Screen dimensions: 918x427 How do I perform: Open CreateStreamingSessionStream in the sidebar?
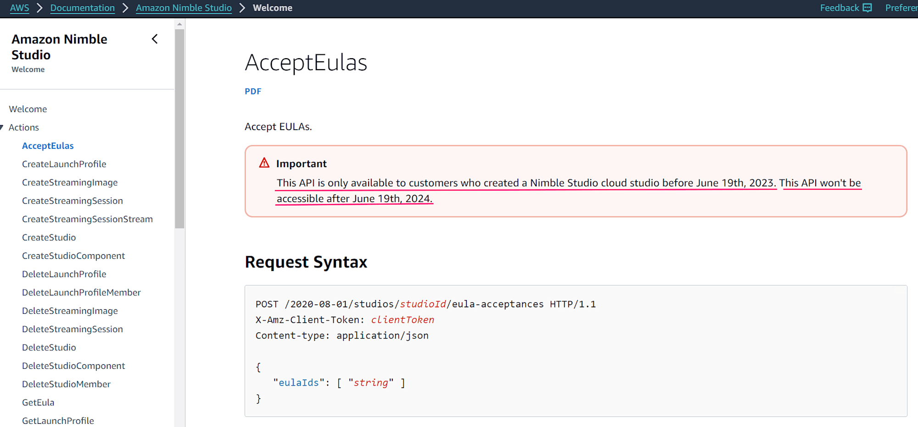click(x=87, y=219)
